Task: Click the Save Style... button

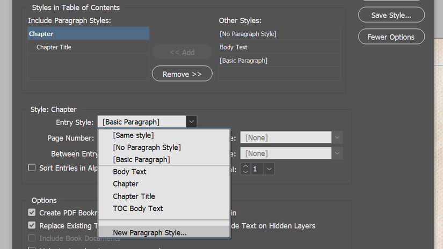Action: [x=391, y=15]
